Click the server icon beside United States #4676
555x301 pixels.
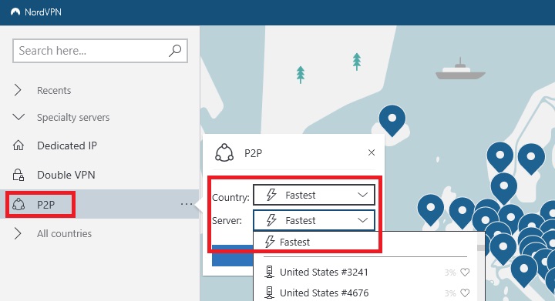click(x=269, y=293)
